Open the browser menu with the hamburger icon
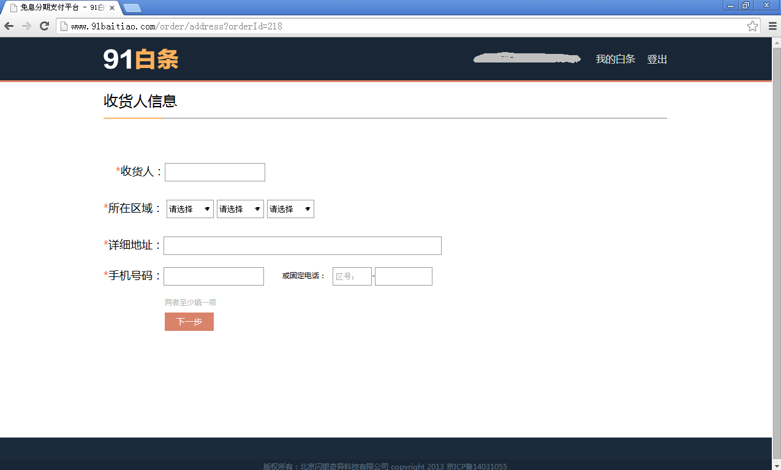The image size is (781, 470). click(x=771, y=26)
